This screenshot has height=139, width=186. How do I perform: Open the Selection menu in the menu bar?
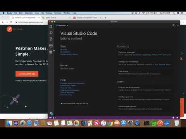[29, 13]
